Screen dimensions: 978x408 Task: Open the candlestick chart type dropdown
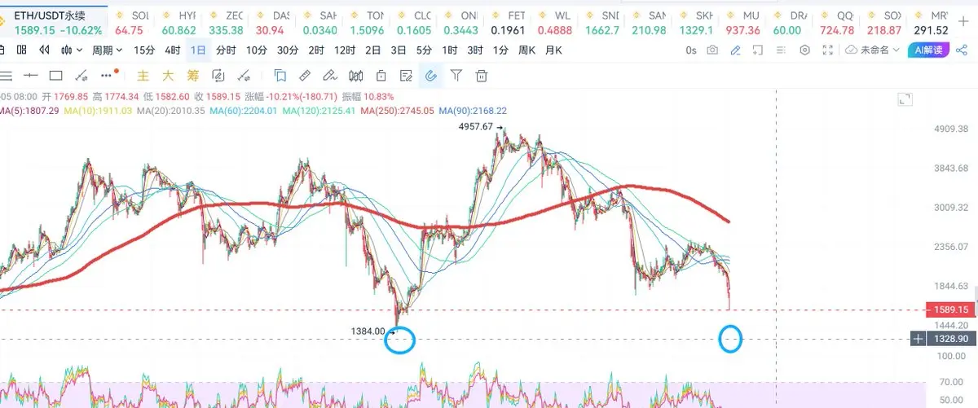coord(73,50)
